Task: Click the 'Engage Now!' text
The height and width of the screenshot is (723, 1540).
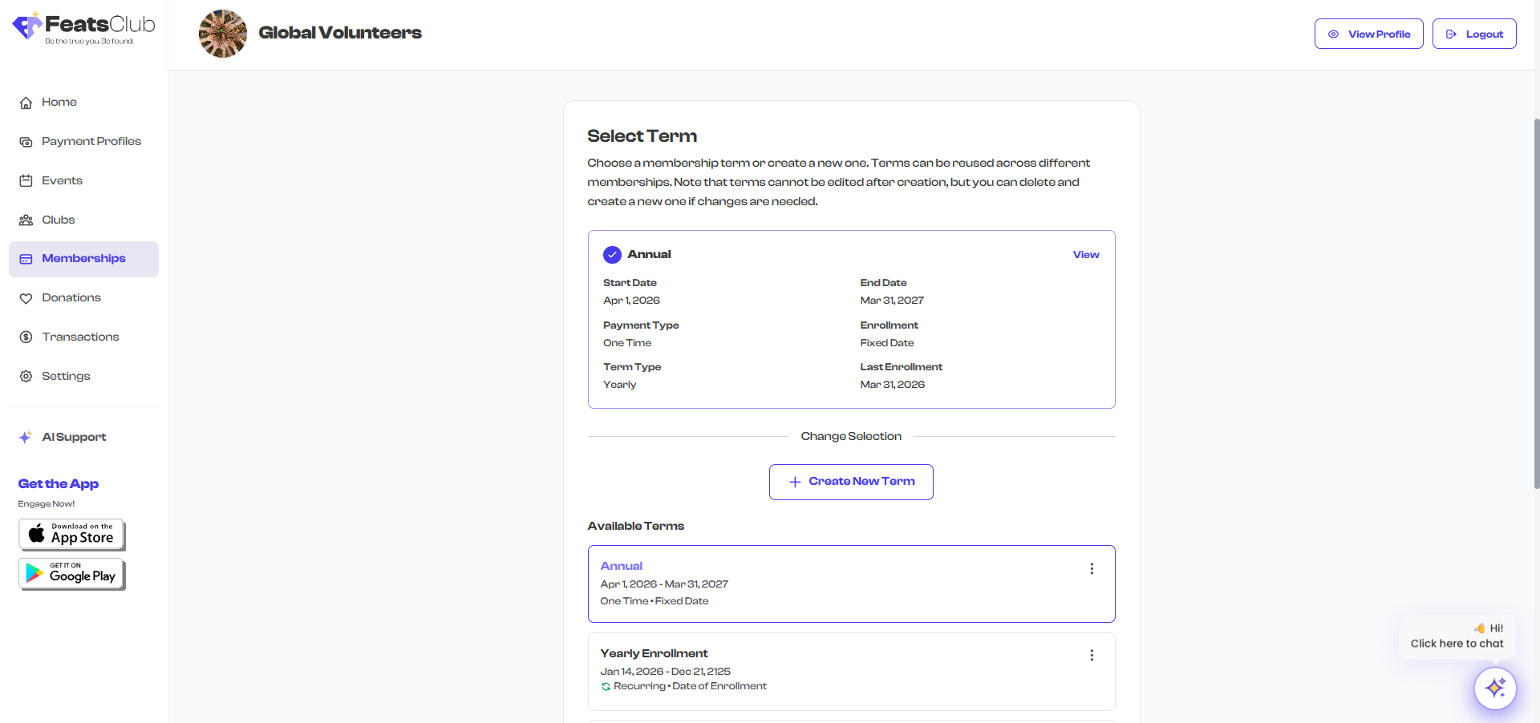Action: point(47,504)
